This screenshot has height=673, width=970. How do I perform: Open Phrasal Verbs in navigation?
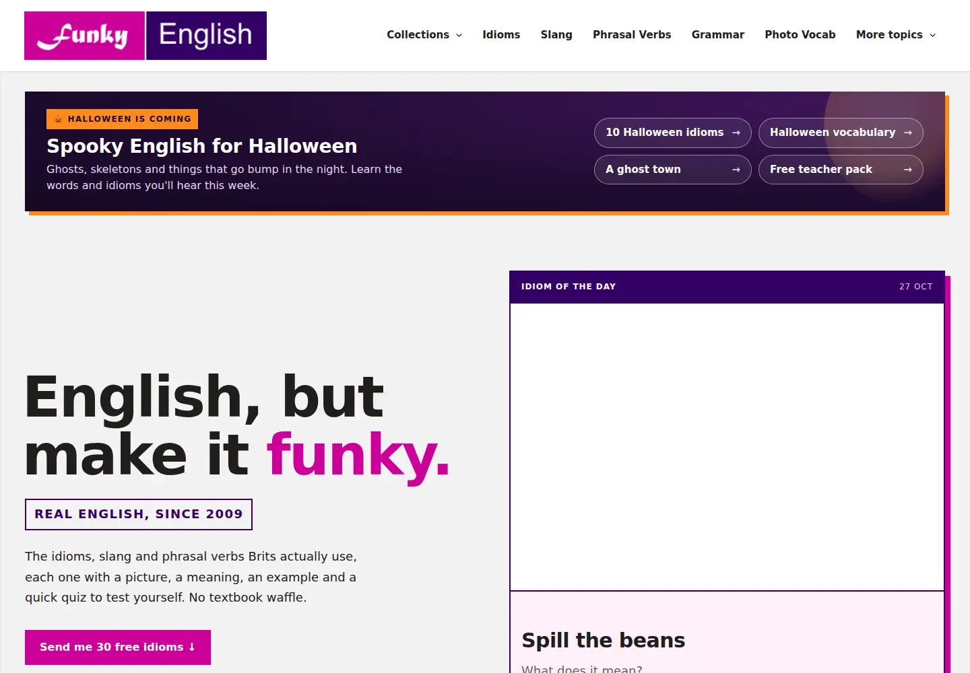[x=632, y=35]
